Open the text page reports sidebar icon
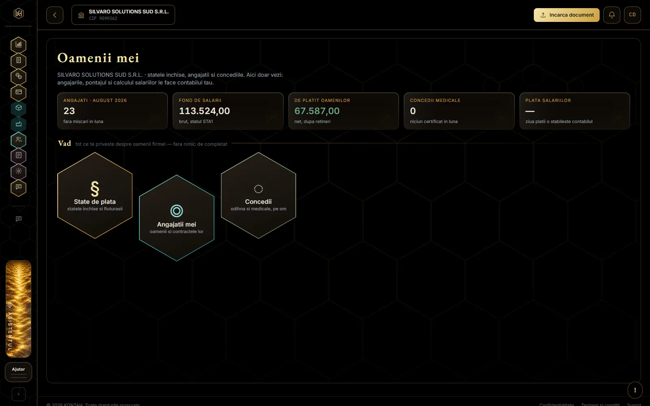Screen dimensions: 650x406 (x=18, y=155)
